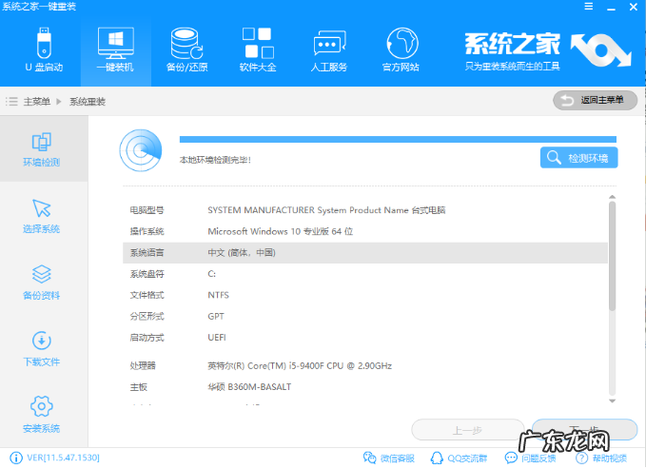646x469 pixels.
Task: Open the U盘启动 tool
Action: [44, 50]
